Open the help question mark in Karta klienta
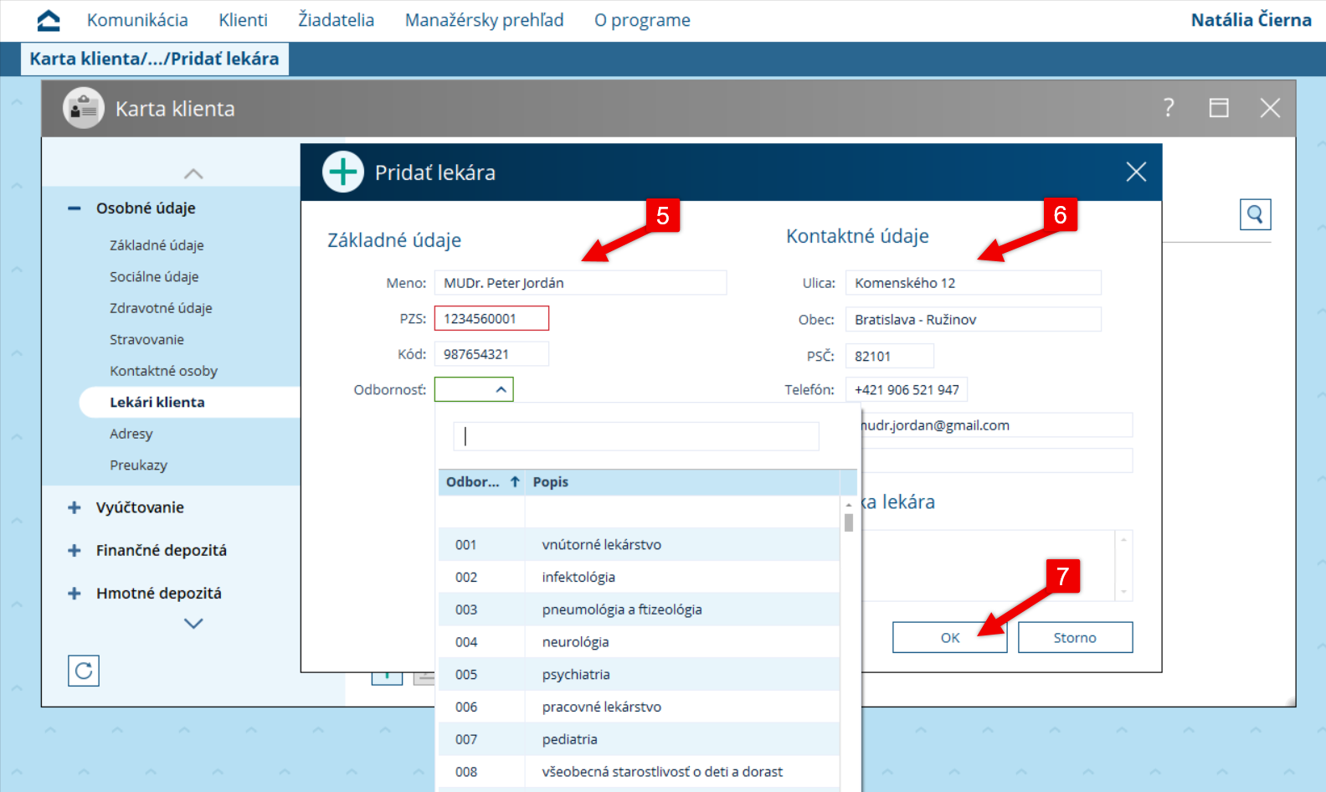Image resolution: width=1326 pixels, height=792 pixels. [x=1169, y=108]
